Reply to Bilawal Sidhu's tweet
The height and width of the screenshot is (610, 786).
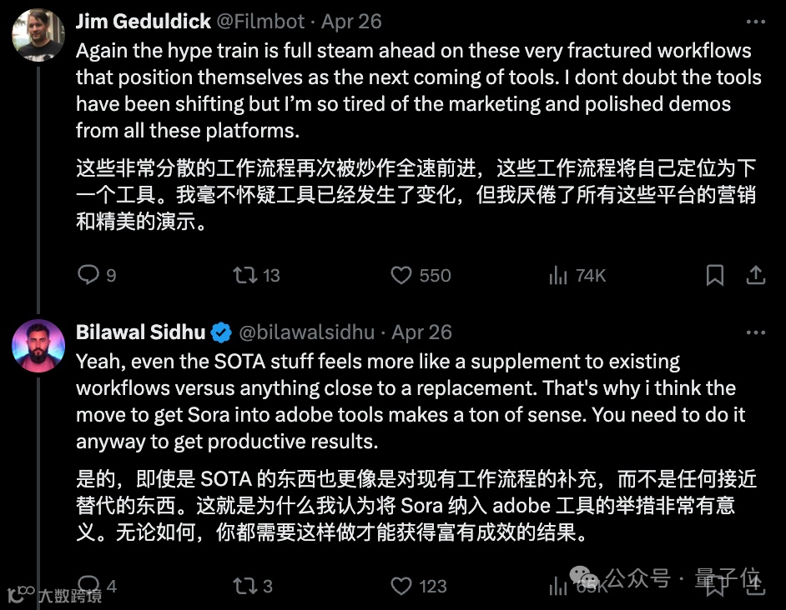[x=88, y=585]
